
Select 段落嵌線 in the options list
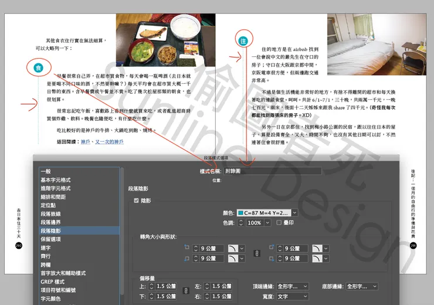tap(79, 214)
